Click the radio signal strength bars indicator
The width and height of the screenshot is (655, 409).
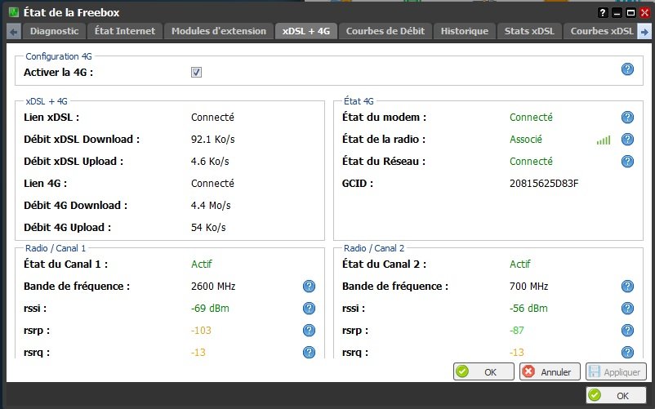603,140
